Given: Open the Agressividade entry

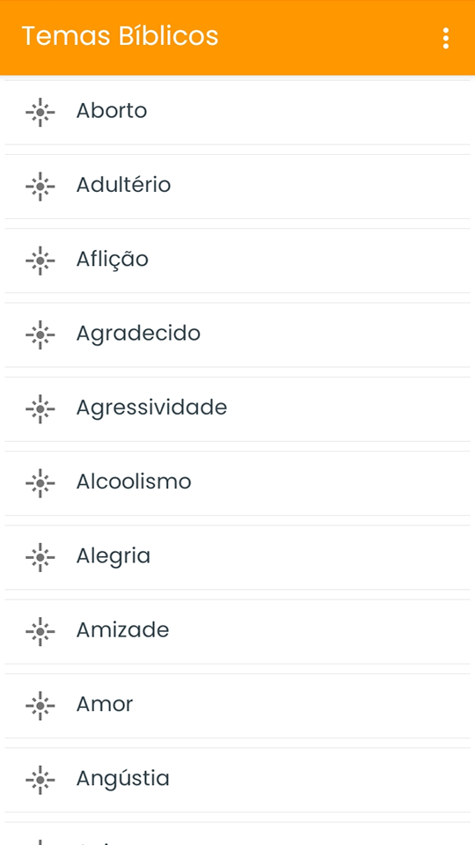Looking at the screenshot, I should pyautogui.click(x=237, y=409).
